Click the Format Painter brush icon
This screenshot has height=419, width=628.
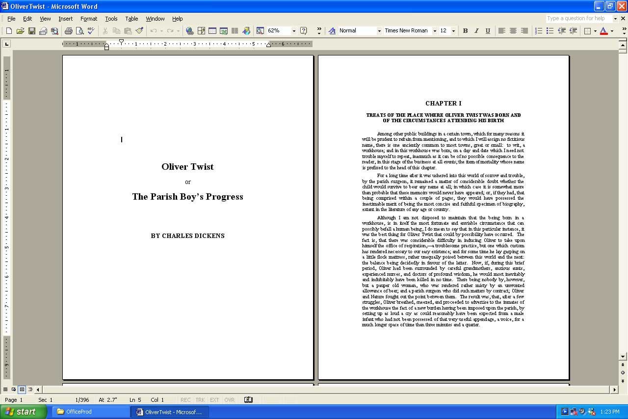(139, 31)
